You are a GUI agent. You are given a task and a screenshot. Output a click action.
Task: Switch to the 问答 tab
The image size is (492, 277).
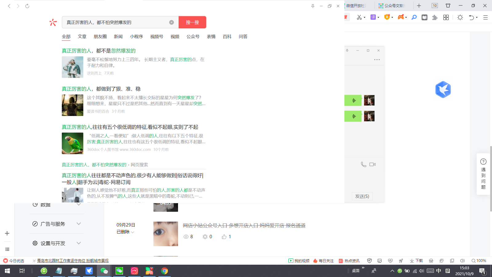click(243, 37)
